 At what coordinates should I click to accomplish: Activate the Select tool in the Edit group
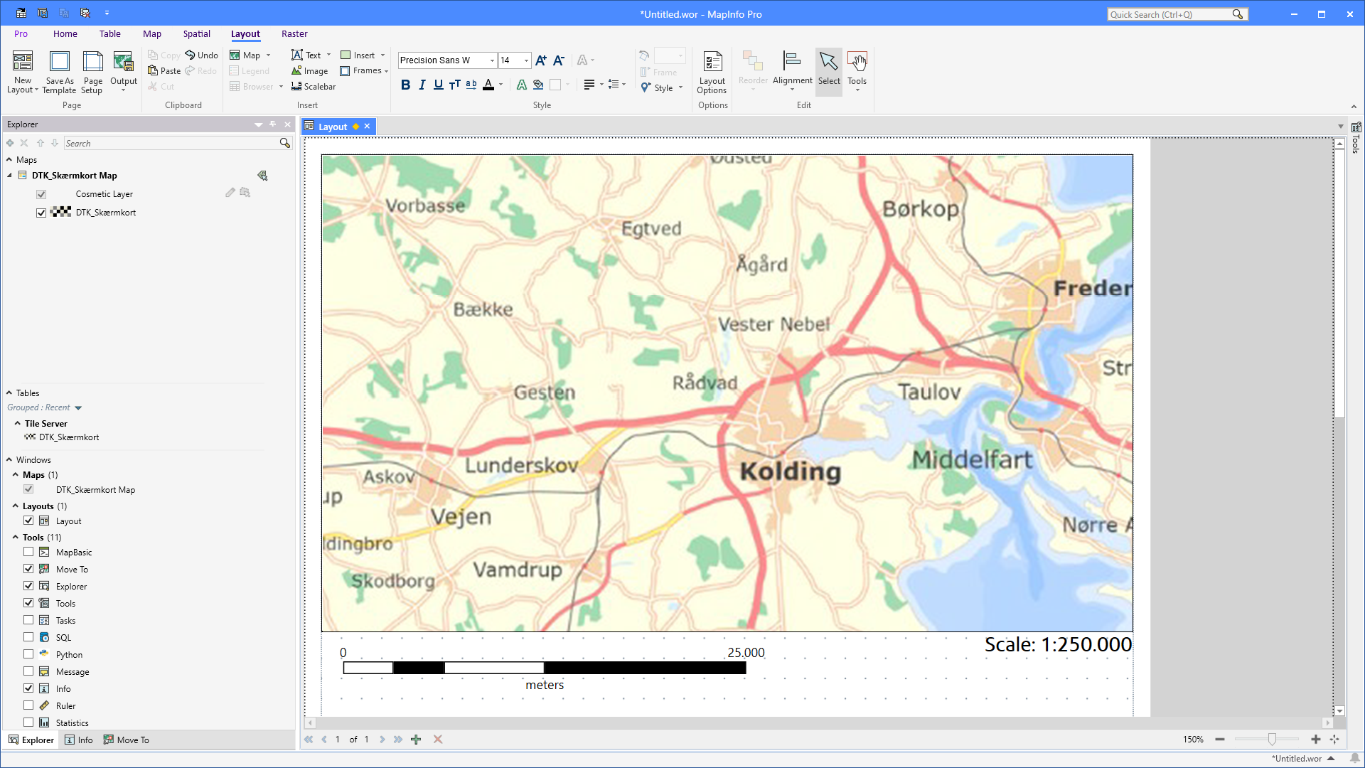[828, 70]
